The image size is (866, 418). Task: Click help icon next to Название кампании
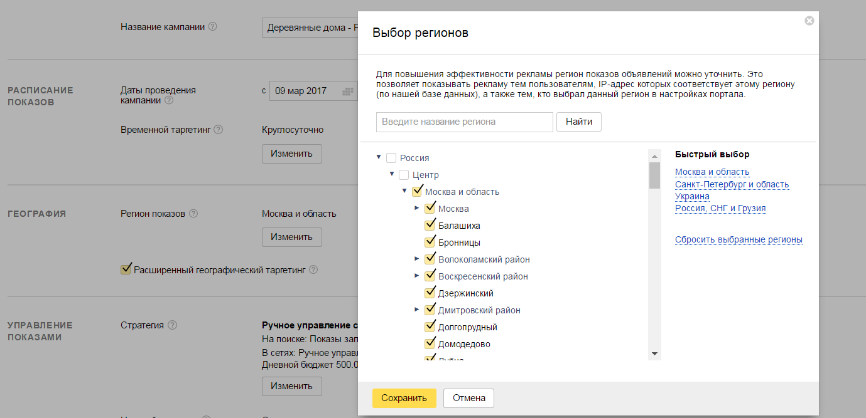pos(213,27)
